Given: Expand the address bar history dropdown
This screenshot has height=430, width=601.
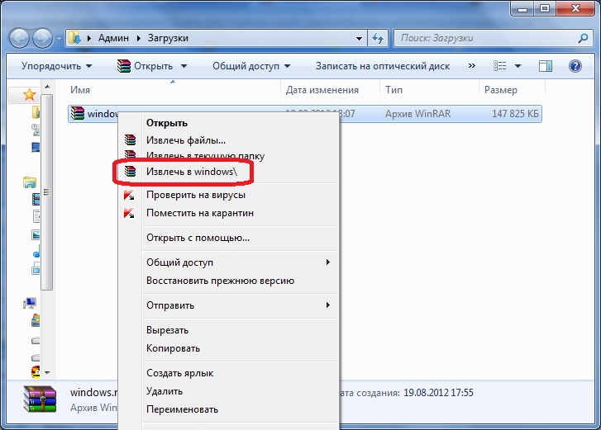Looking at the screenshot, I should pyautogui.click(x=359, y=38).
